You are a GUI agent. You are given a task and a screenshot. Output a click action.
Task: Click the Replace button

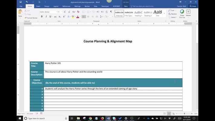(173, 14)
